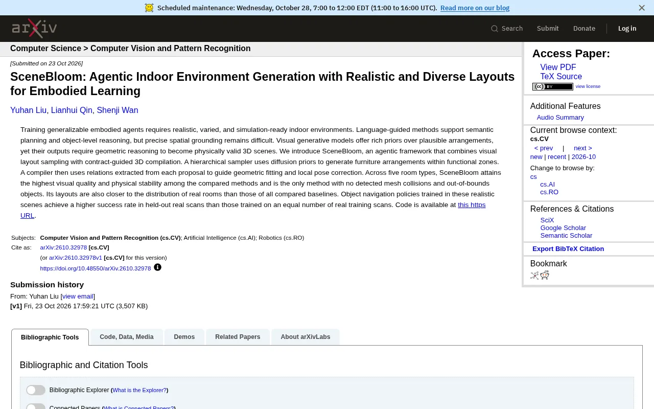Click the search magnifier icon
The height and width of the screenshot is (409, 654).
(x=494, y=29)
